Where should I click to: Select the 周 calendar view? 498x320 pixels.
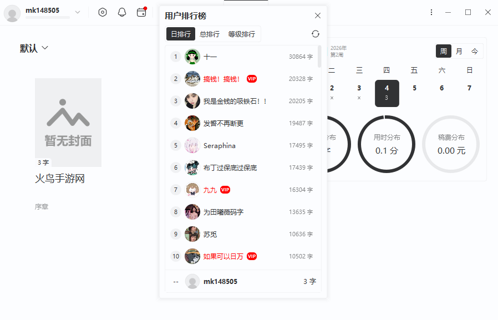[444, 51]
